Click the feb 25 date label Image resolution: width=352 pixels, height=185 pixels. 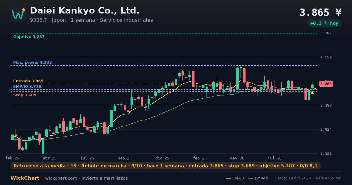tap(12, 158)
